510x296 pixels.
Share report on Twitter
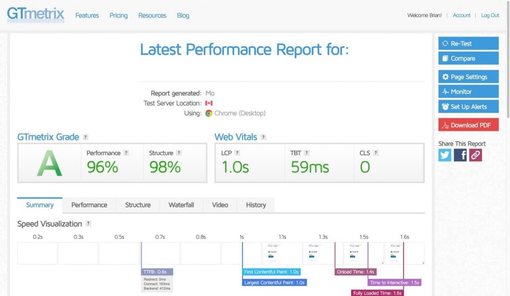click(445, 155)
